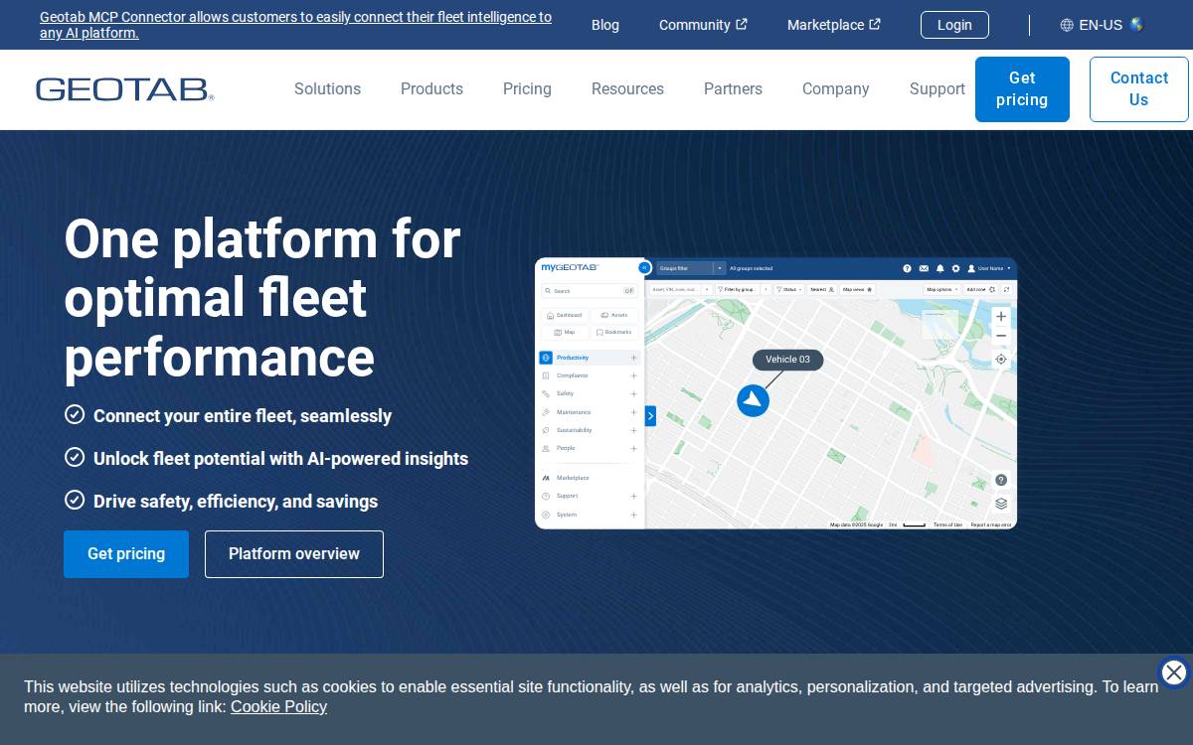Click the Sustainability leaf icon in sidebar
Viewport: 1193px width, 745px height.
click(546, 430)
